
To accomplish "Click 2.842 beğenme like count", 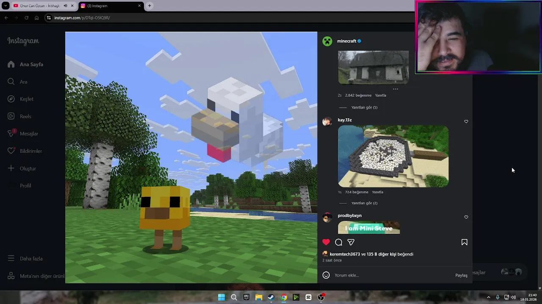I will [x=358, y=95].
